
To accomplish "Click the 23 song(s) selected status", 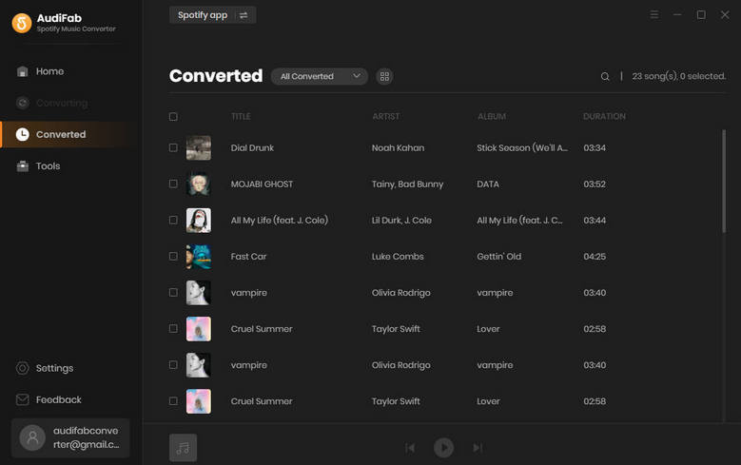I will (x=678, y=76).
